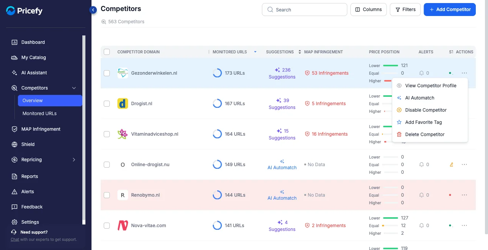Click the Vitaminadviceshop.nl flower logo
Image resolution: width=488 pixels, height=250 pixels.
(x=123, y=134)
